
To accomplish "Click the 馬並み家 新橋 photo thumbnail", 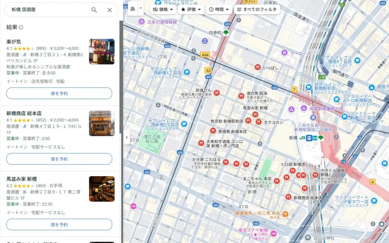I will click(x=103, y=189).
